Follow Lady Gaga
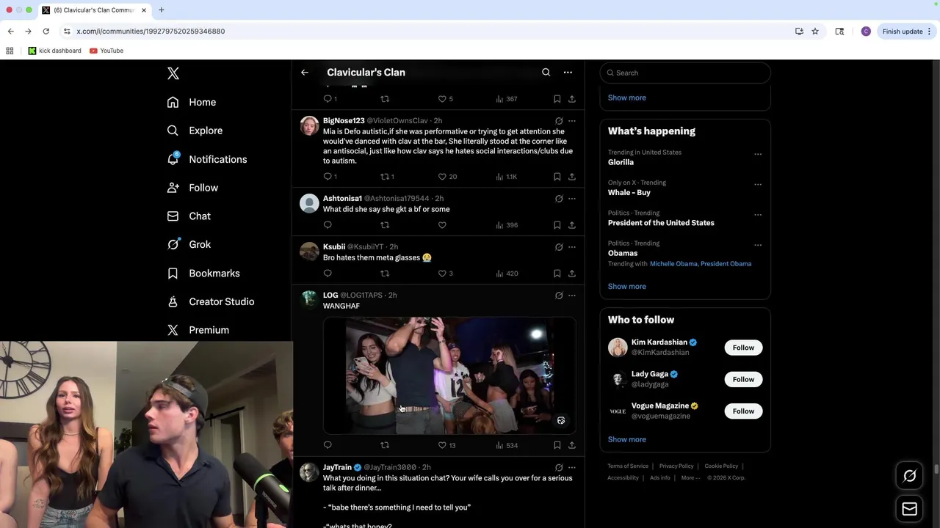Screen dimensions: 940x528 click(743, 379)
